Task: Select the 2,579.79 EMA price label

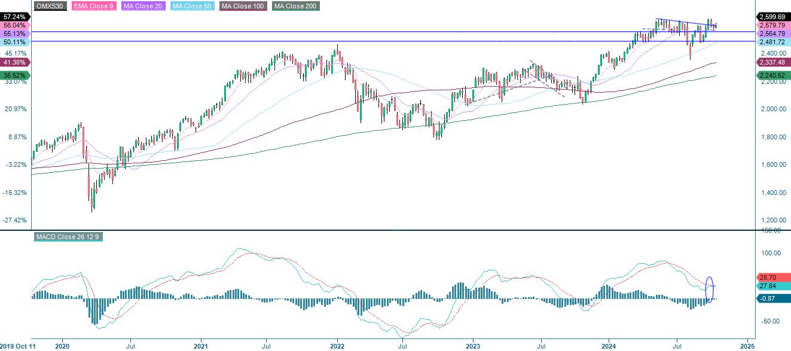Action: (x=773, y=26)
